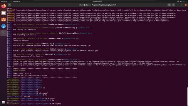Open the Files manager in dock
This screenshot has height=106, width=188.
[4, 13]
